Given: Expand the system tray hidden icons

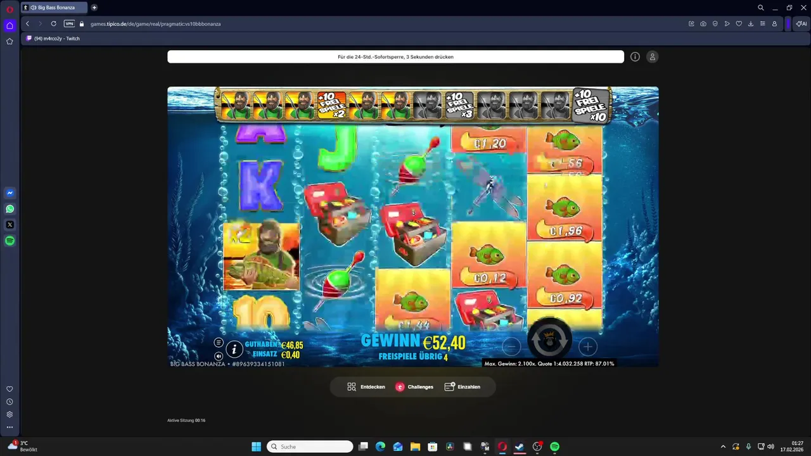Looking at the screenshot, I should pyautogui.click(x=723, y=446).
